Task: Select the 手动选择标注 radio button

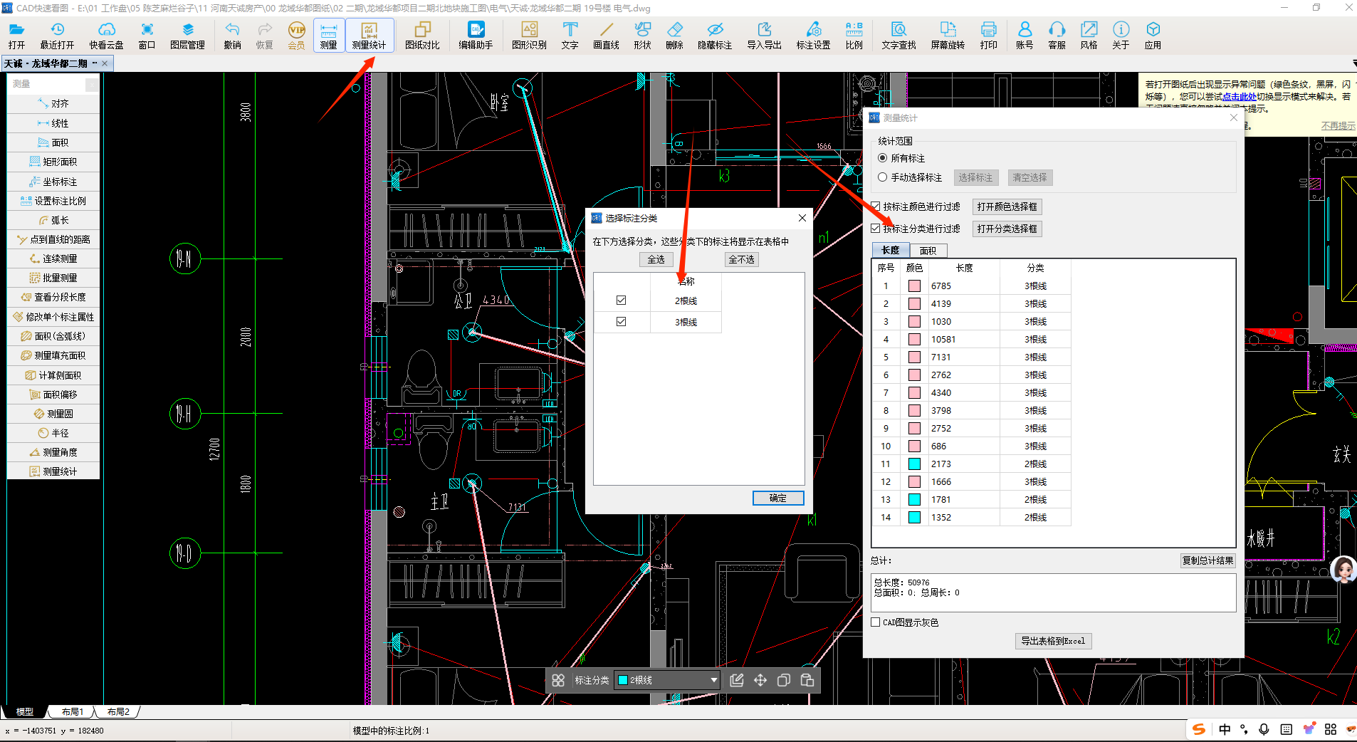Action: (883, 177)
